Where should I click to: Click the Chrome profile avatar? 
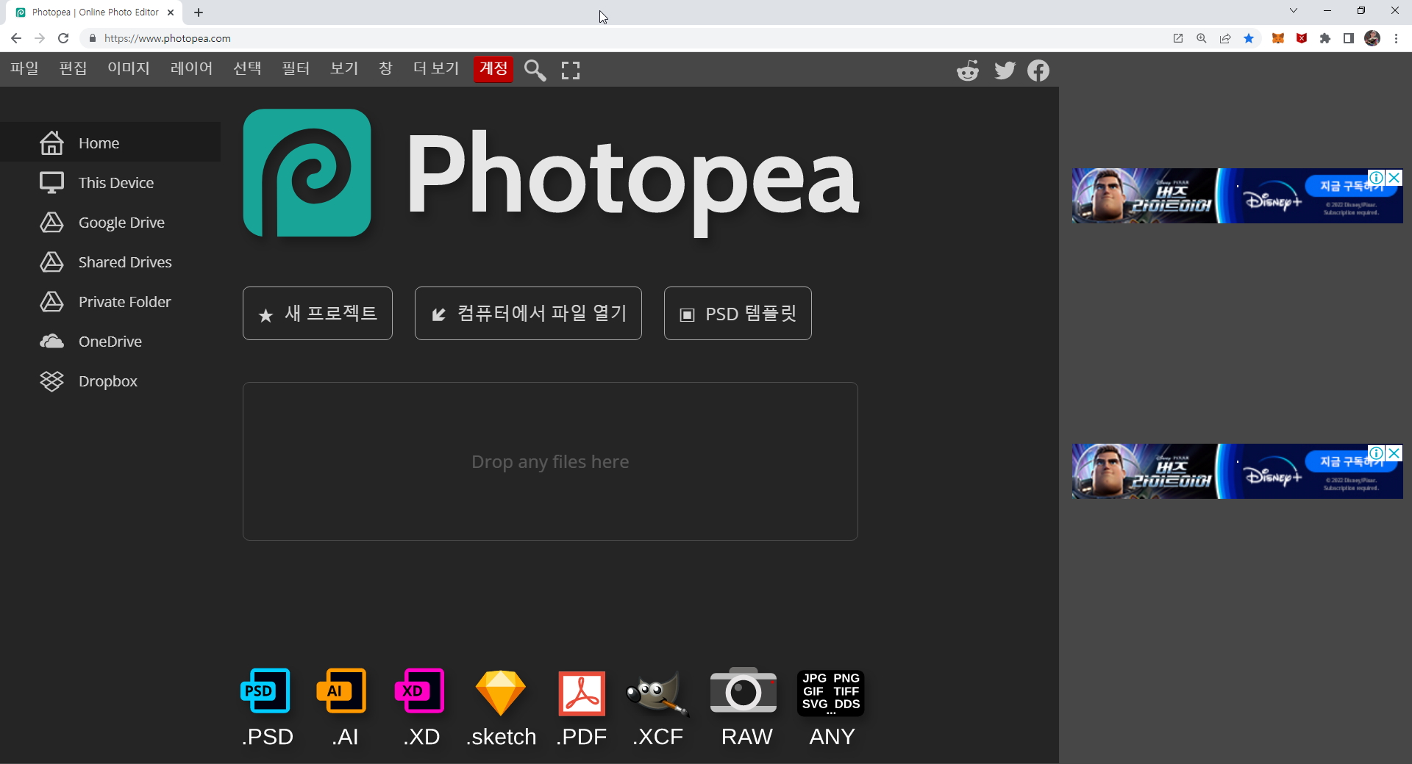(x=1372, y=38)
